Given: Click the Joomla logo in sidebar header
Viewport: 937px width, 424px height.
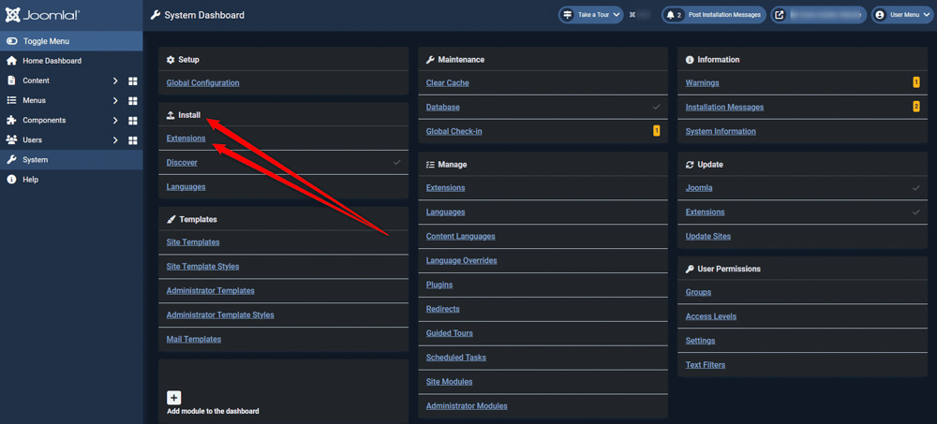Looking at the screenshot, I should point(42,15).
